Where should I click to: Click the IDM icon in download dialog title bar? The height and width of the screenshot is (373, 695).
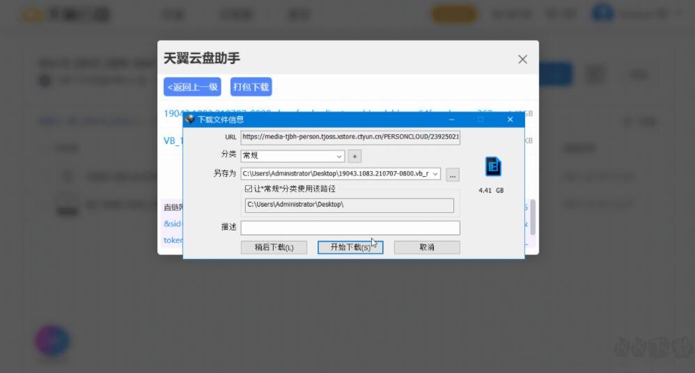[x=190, y=119]
